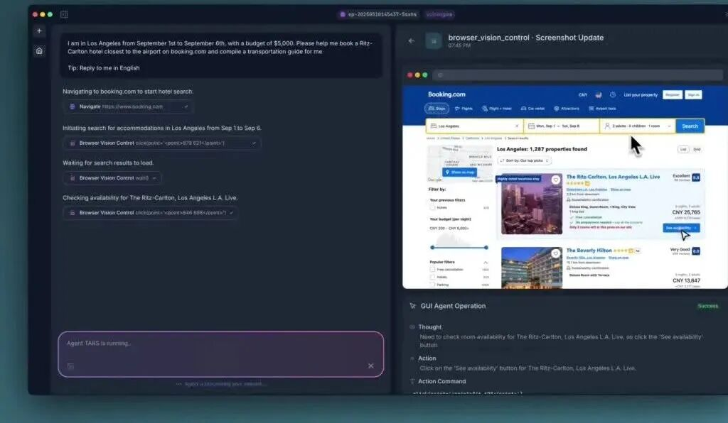Toggle the sidebar panel icon in title bar
The height and width of the screenshot is (423, 728).
click(x=64, y=14)
